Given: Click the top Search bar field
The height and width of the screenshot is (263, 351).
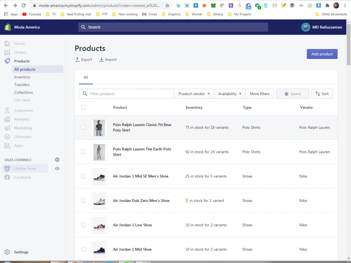Looking at the screenshot, I should pos(173,27).
